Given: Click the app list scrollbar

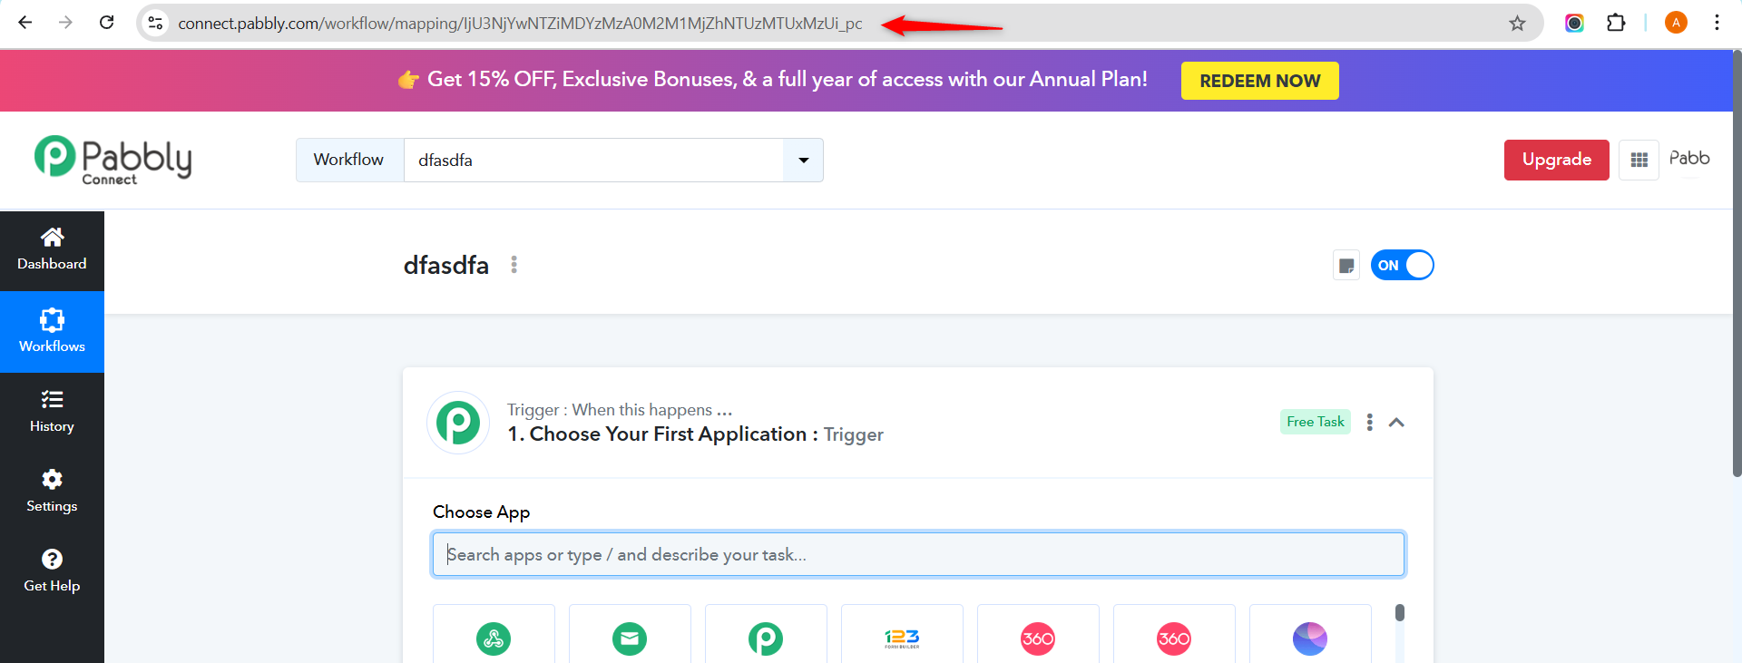Looking at the screenshot, I should point(1400,614).
